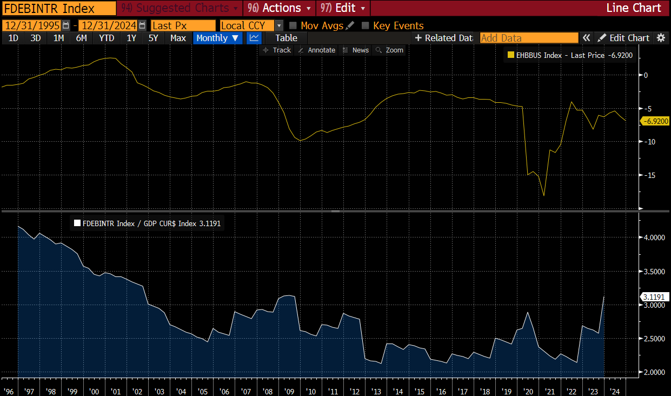
Task: Open the Edit menu
Action: point(343,8)
